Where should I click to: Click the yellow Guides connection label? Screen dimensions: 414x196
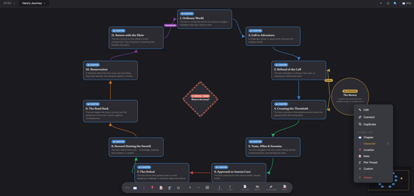[x=329, y=81]
